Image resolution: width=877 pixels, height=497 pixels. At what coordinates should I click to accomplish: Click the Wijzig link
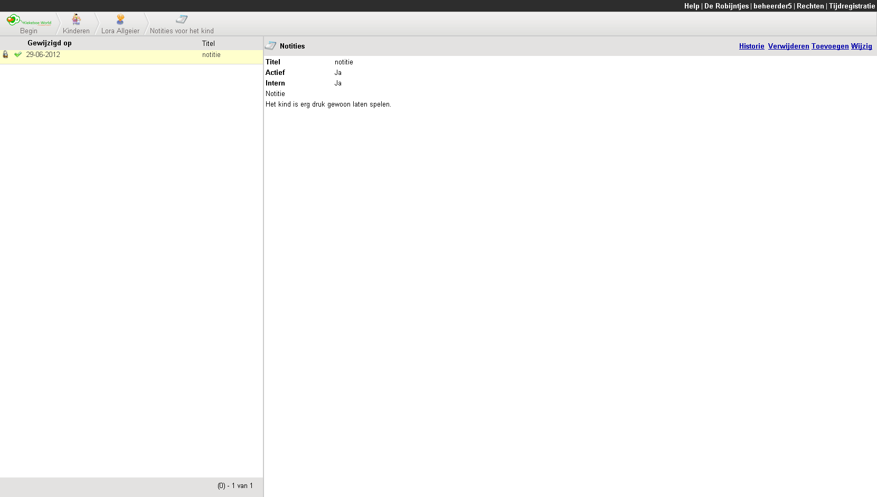click(x=861, y=46)
